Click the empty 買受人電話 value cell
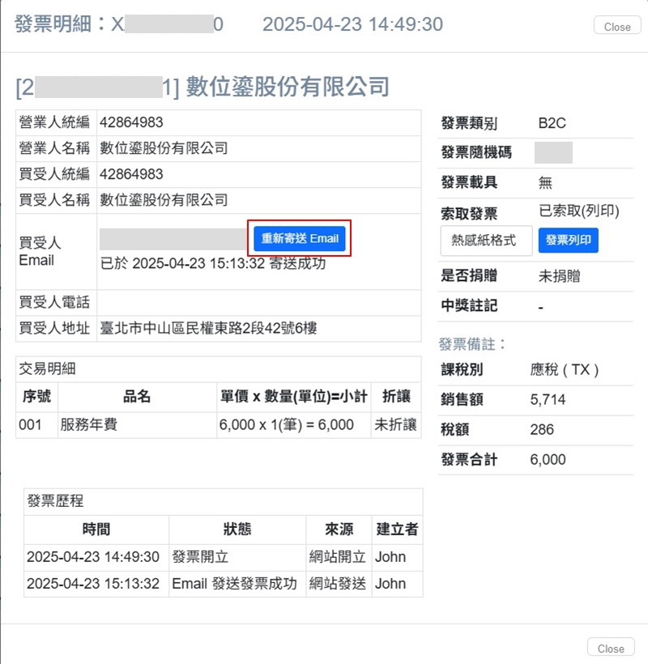Image resolution: width=648 pixels, height=664 pixels. (258, 303)
